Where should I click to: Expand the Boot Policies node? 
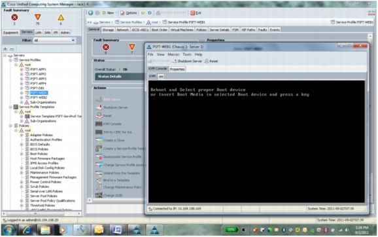click(x=22, y=154)
